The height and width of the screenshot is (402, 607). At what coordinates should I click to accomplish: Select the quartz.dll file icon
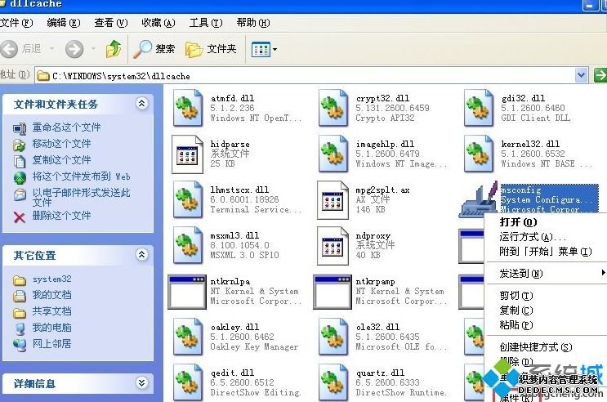point(333,382)
